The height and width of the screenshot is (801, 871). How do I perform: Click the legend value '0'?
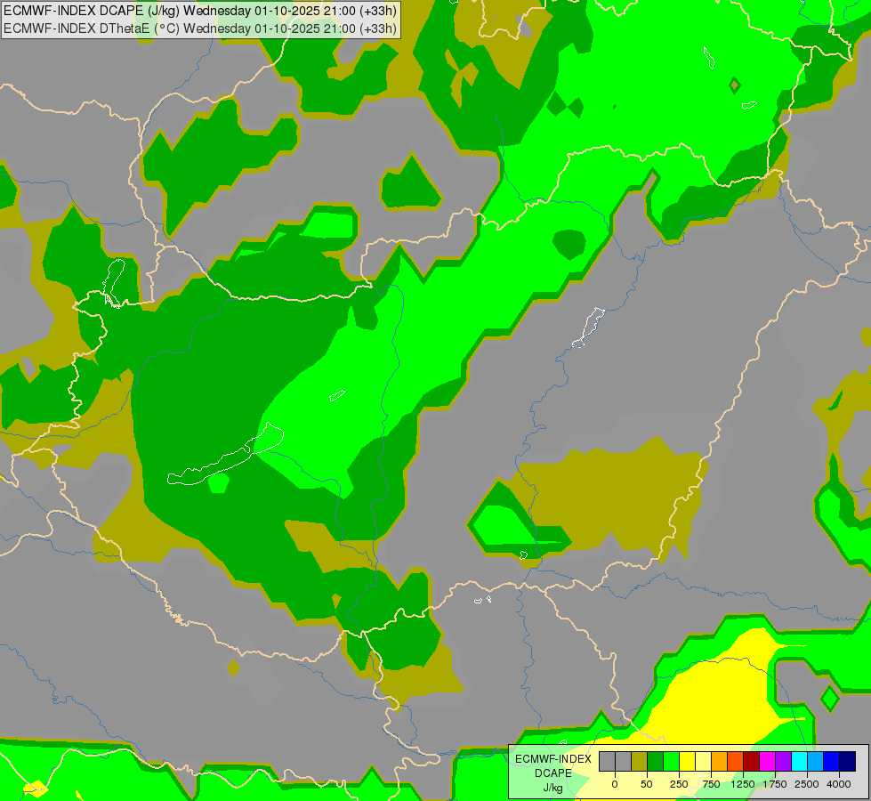click(615, 784)
